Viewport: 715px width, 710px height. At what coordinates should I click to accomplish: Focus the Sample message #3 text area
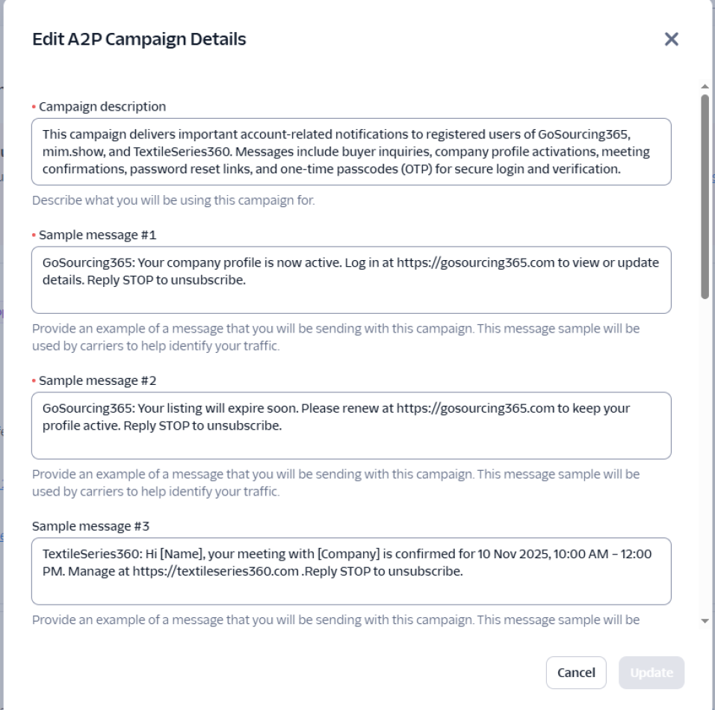351,571
